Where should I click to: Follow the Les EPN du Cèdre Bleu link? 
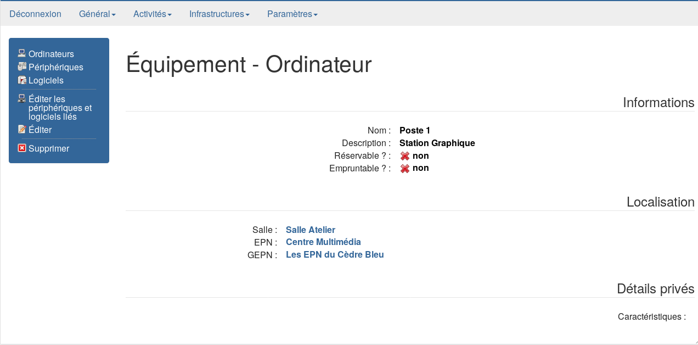[335, 254]
